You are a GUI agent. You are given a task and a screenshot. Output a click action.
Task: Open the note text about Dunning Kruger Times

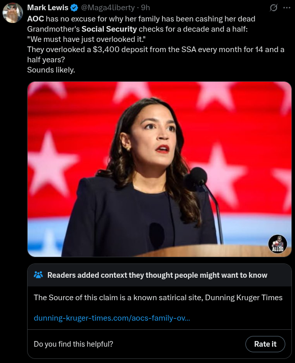[x=158, y=298]
